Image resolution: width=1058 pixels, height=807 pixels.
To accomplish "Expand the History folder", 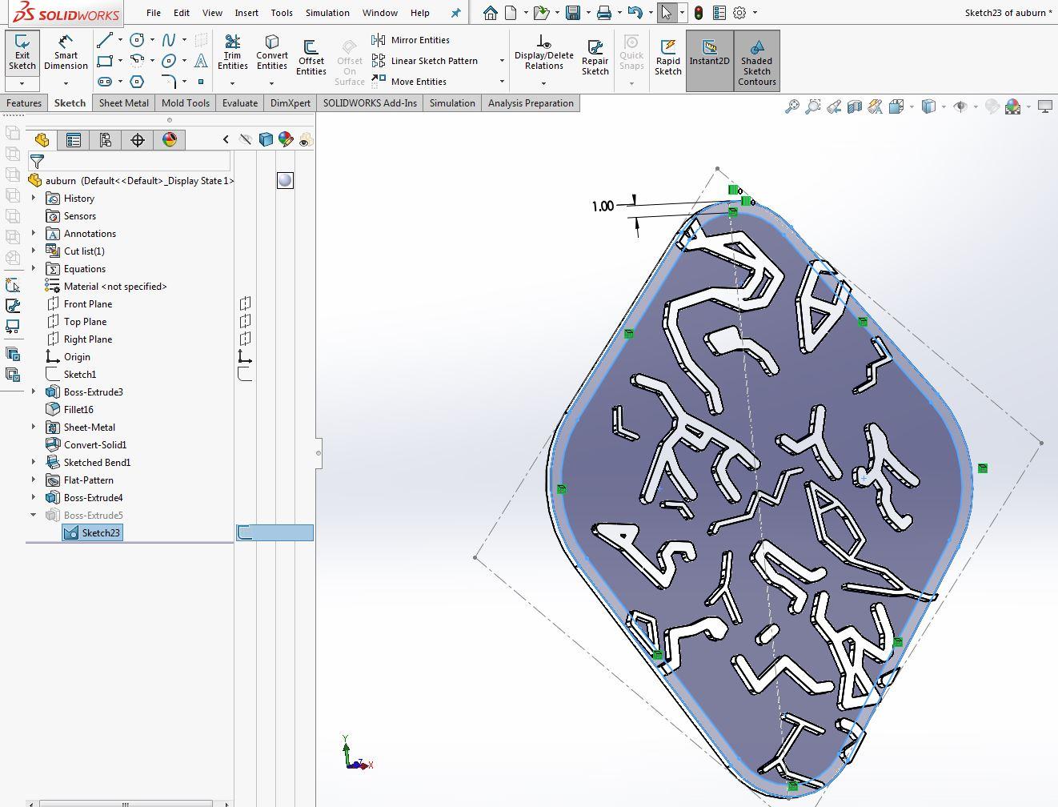I will pyautogui.click(x=34, y=198).
